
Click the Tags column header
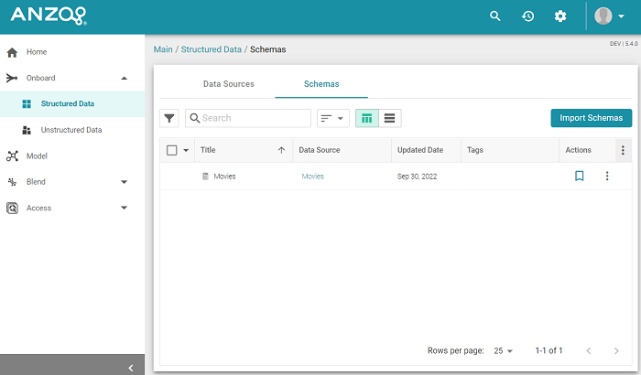click(475, 150)
